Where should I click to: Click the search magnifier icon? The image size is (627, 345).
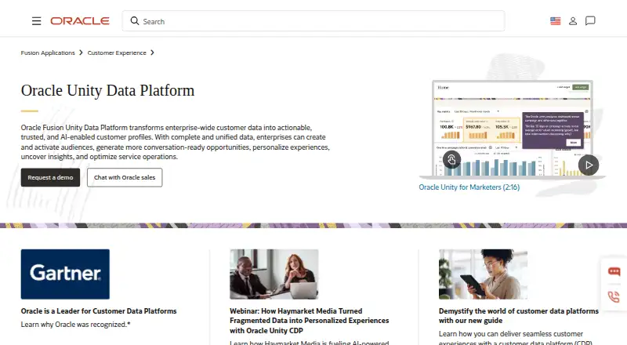coord(135,21)
